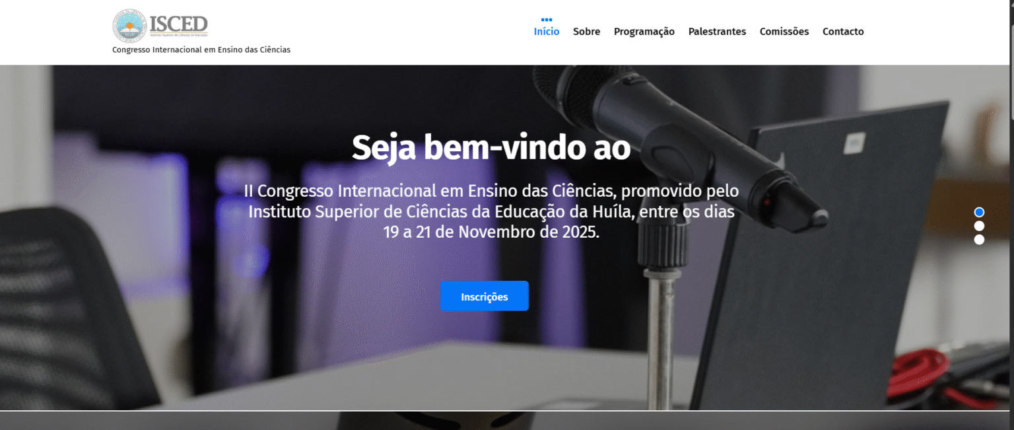Open the Programação menu item
This screenshot has height=430, width=1014.
(x=644, y=31)
